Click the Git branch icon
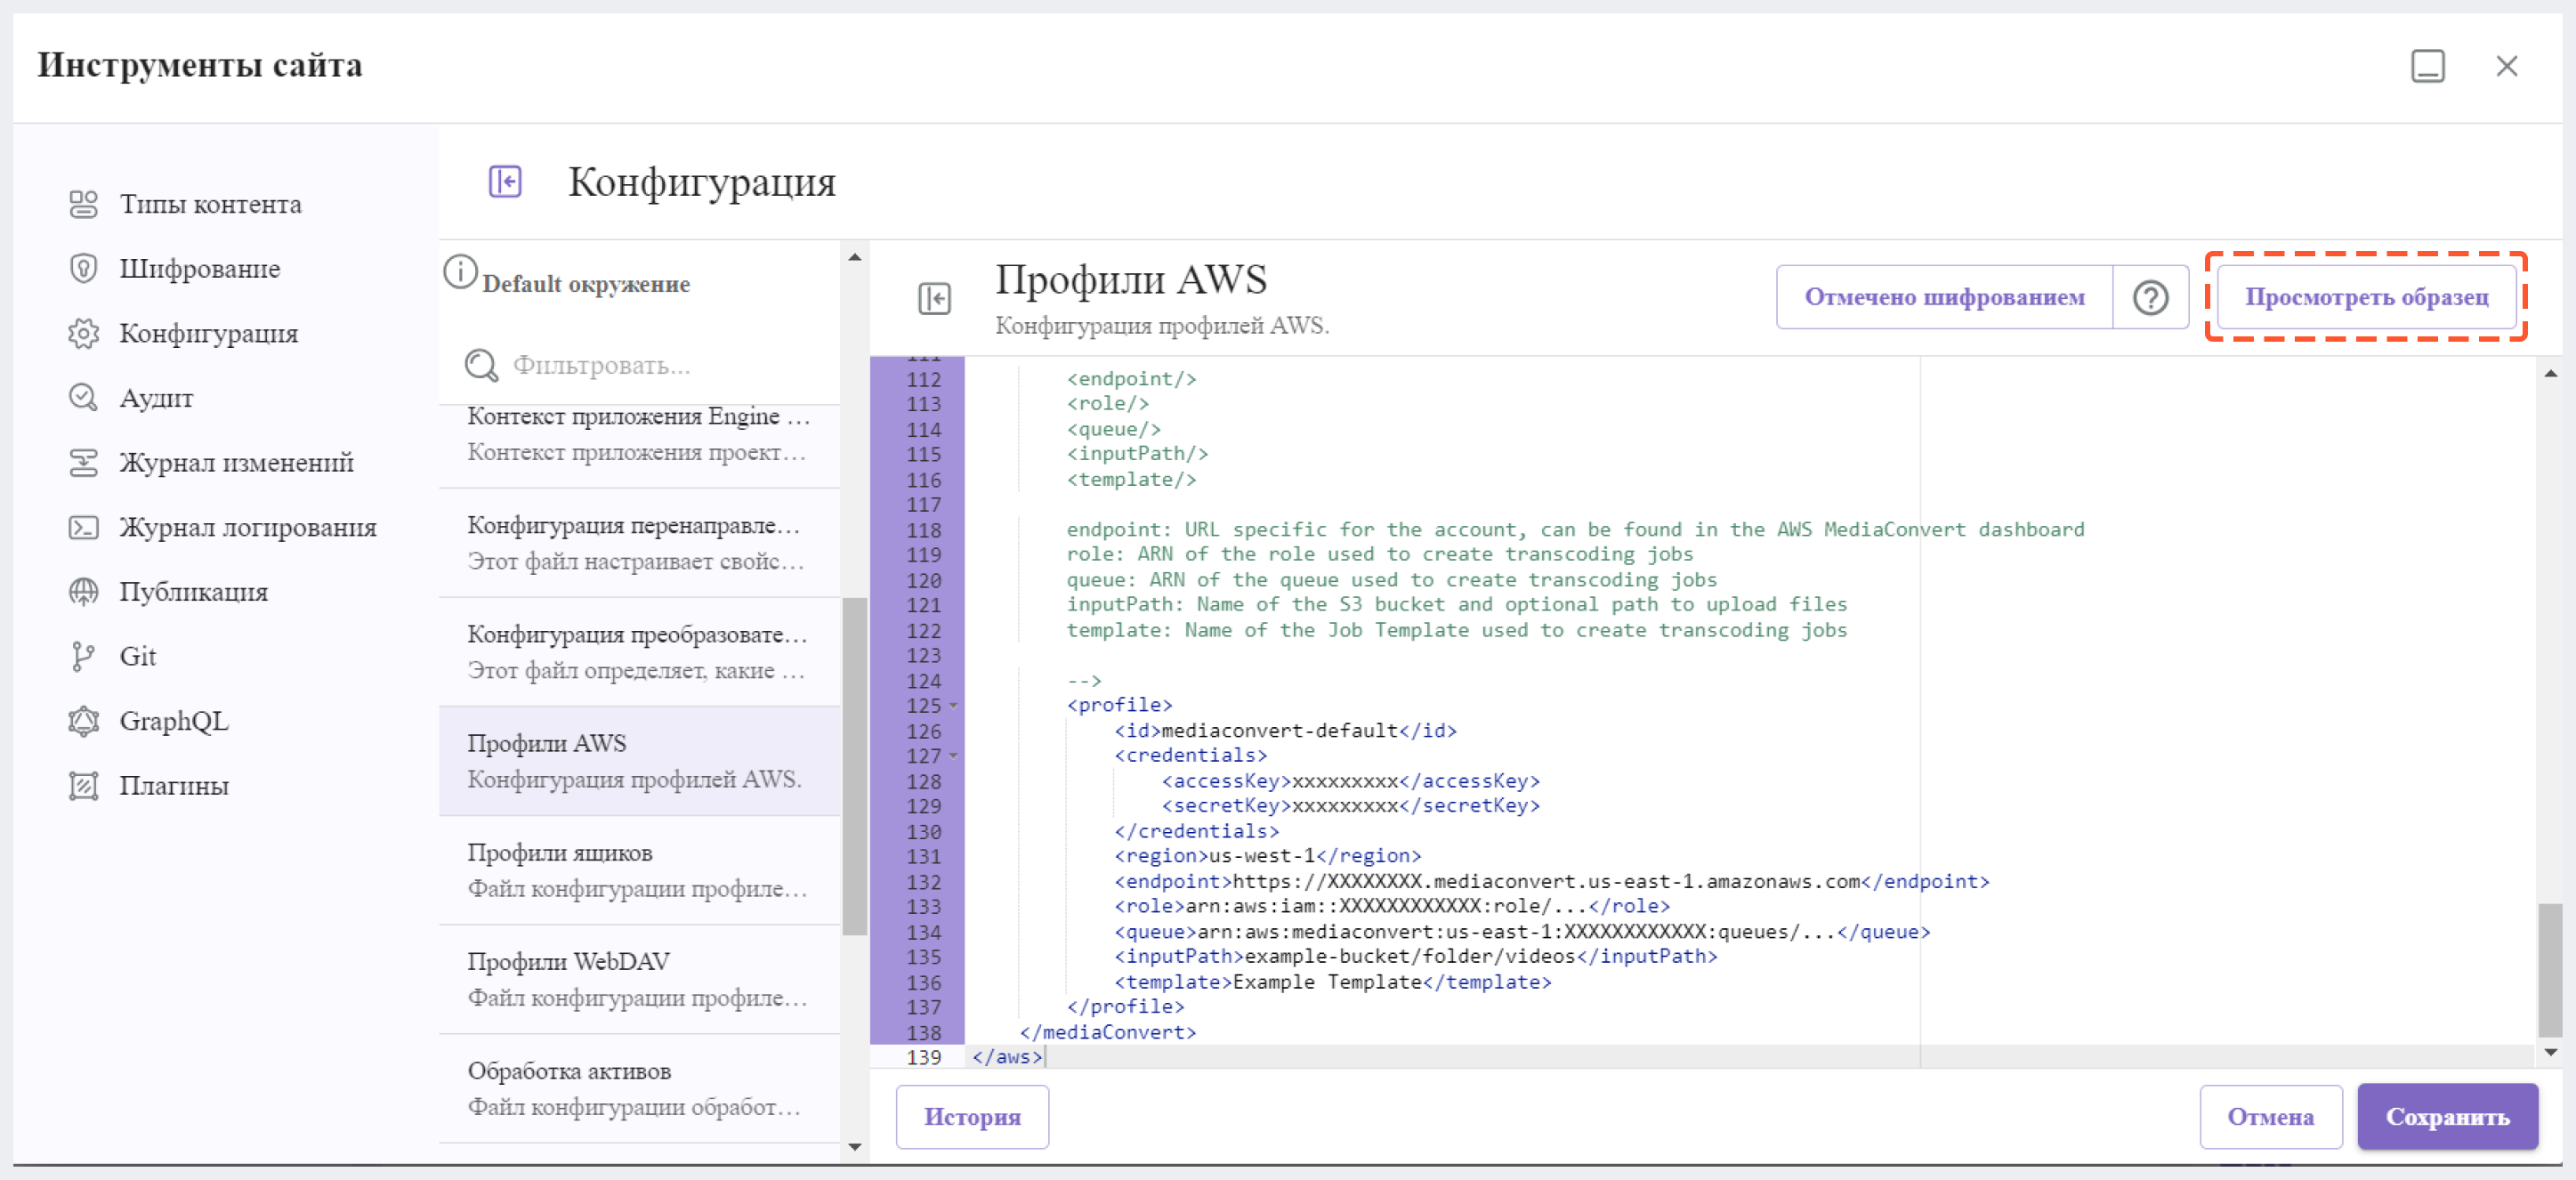The image size is (2576, 1180). (83, 656)
